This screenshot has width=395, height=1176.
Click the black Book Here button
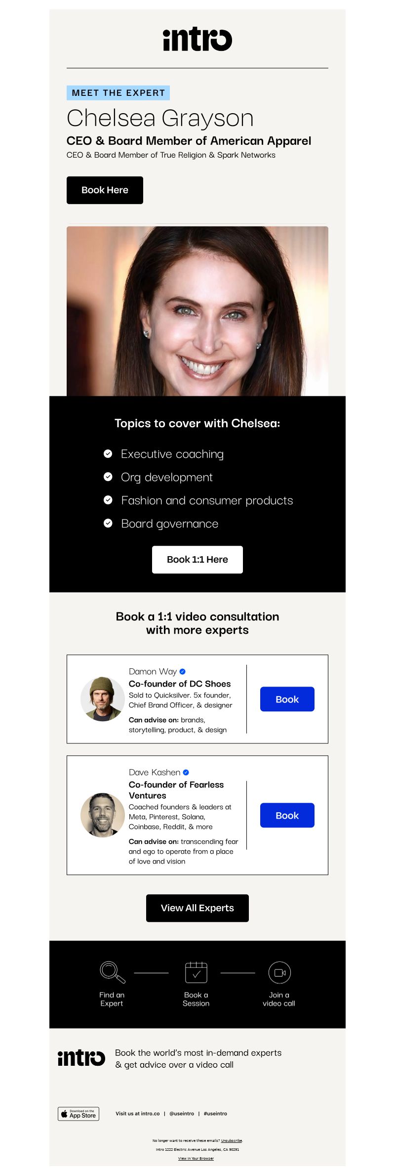[x=105, y=190]
